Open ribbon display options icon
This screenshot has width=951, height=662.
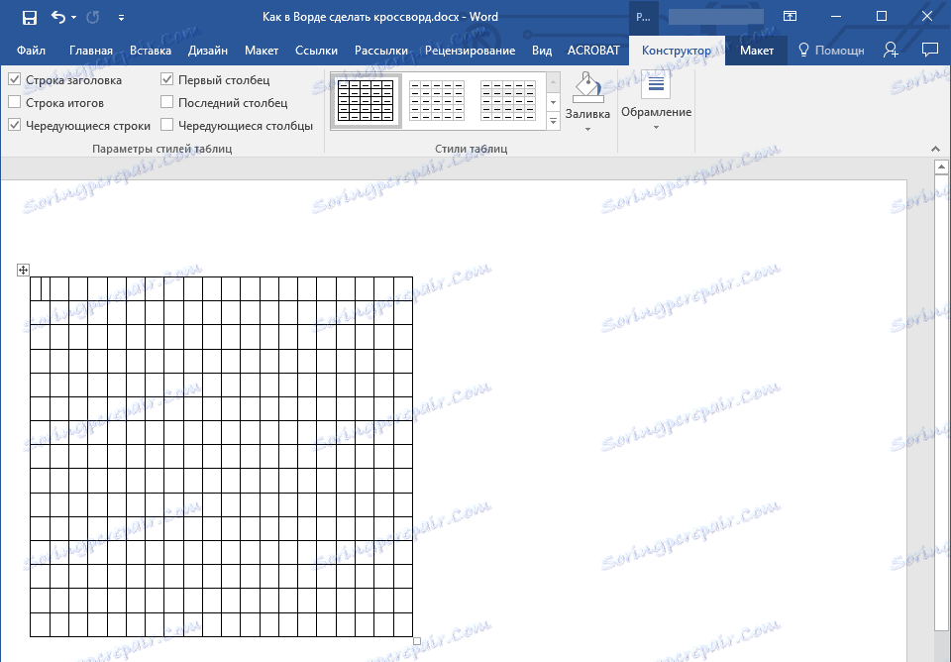tap(790, 17)
